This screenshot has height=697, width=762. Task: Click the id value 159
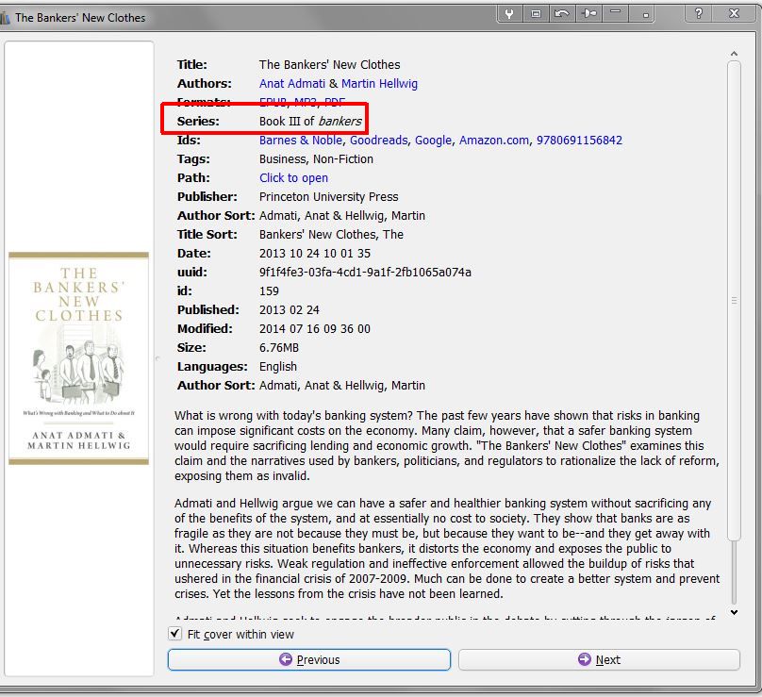tap(269, 291)
